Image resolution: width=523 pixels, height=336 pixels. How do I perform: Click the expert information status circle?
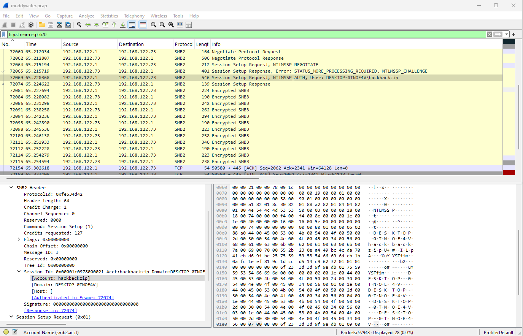(x=6, y=332)
